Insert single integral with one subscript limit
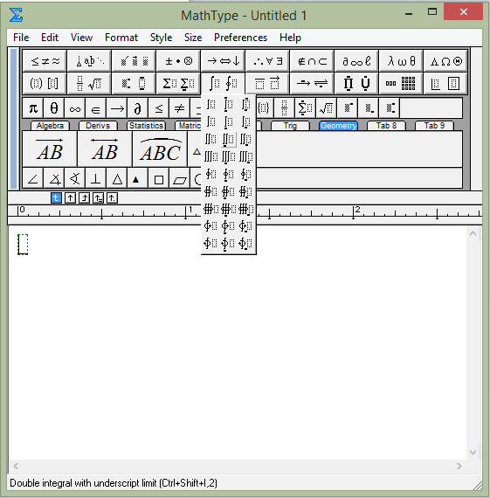The height and width of the screenshot is (498, 490). [x=245, y=122]
